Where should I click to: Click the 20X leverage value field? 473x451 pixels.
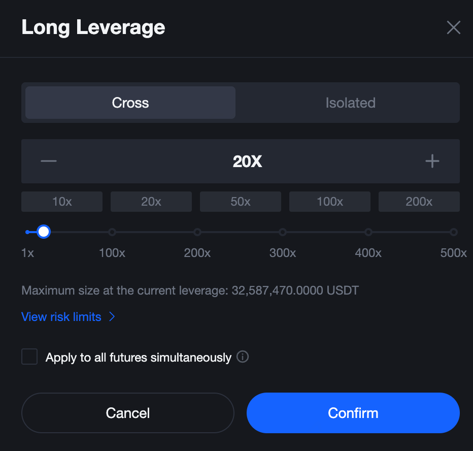click(247, 162)
